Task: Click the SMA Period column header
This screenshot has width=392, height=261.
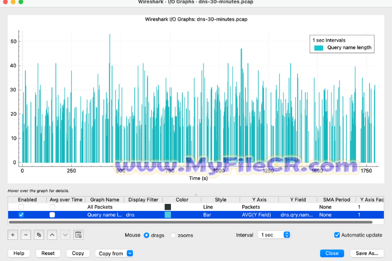Action: point(336,200)
